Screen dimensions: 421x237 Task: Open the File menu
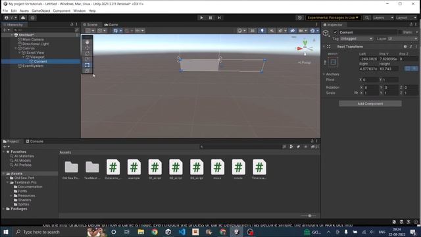click(x=5, y=11)
